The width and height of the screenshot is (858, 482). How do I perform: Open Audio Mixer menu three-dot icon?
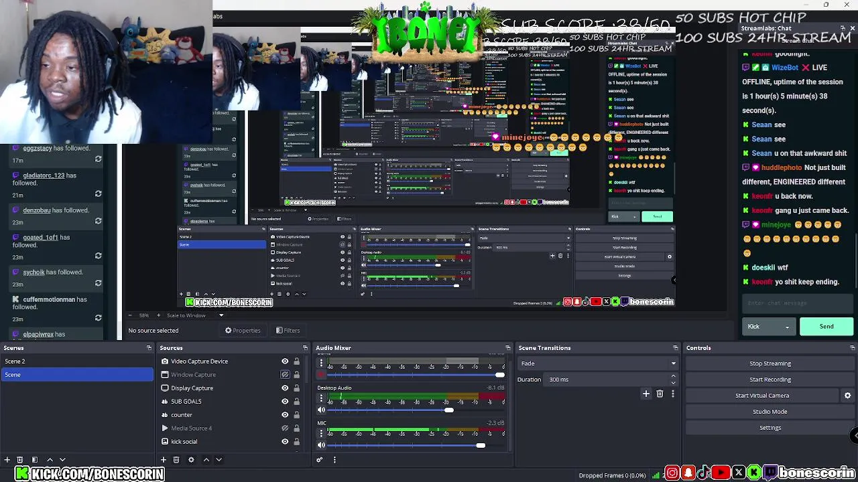pos(334,460)
